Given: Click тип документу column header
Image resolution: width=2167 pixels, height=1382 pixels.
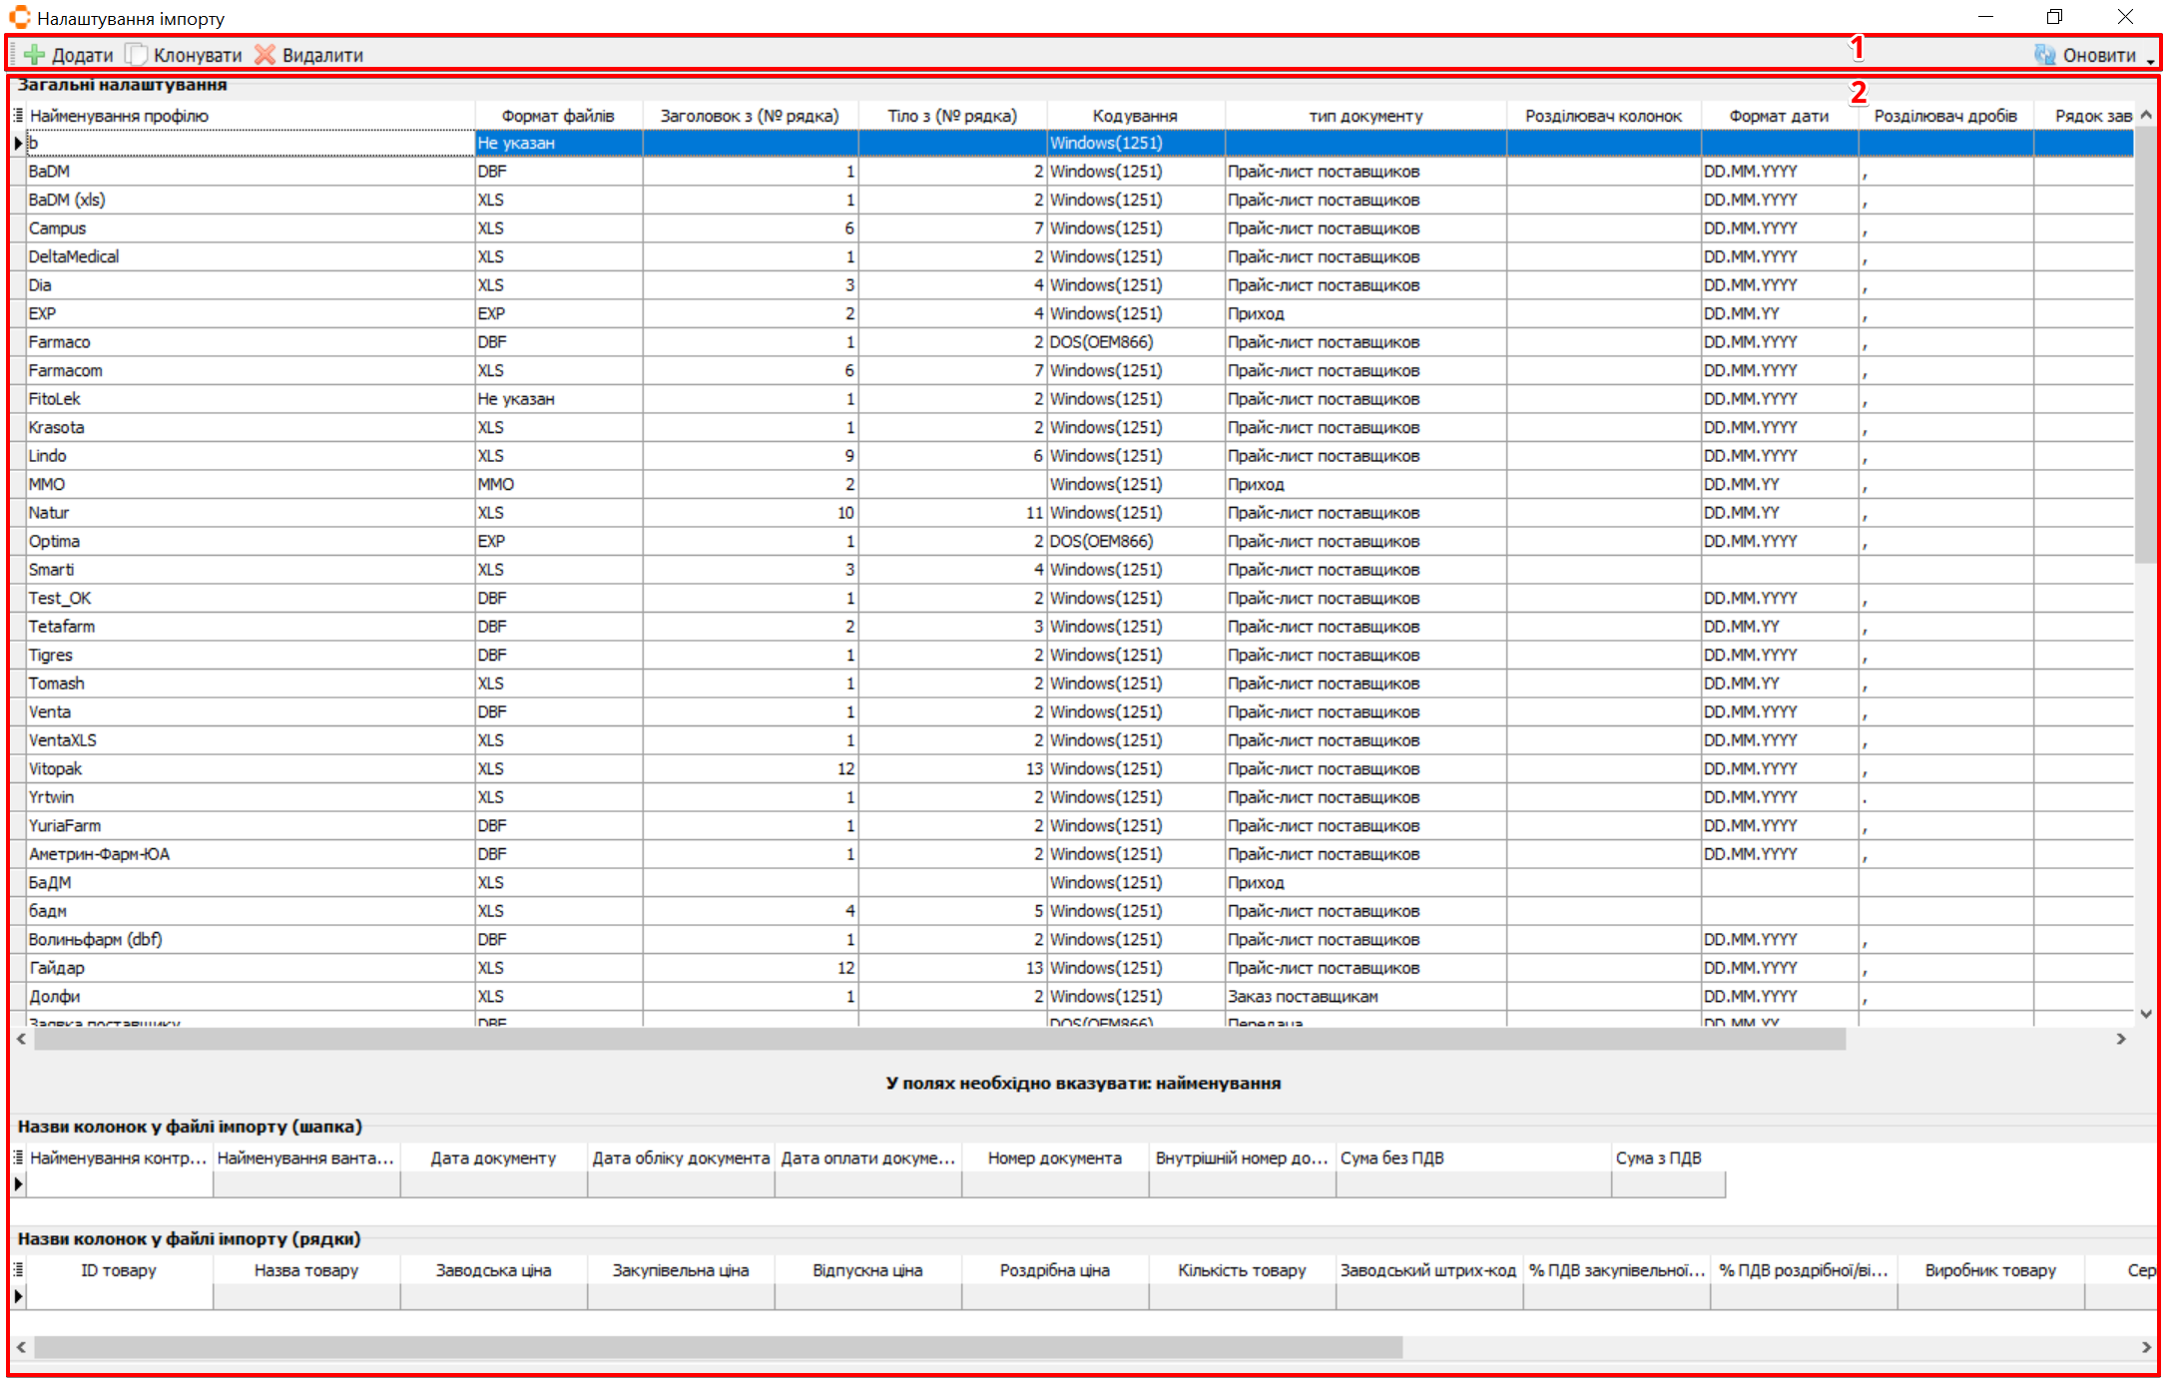Looking at the screenshot, I should click(x=1364, y=116).
